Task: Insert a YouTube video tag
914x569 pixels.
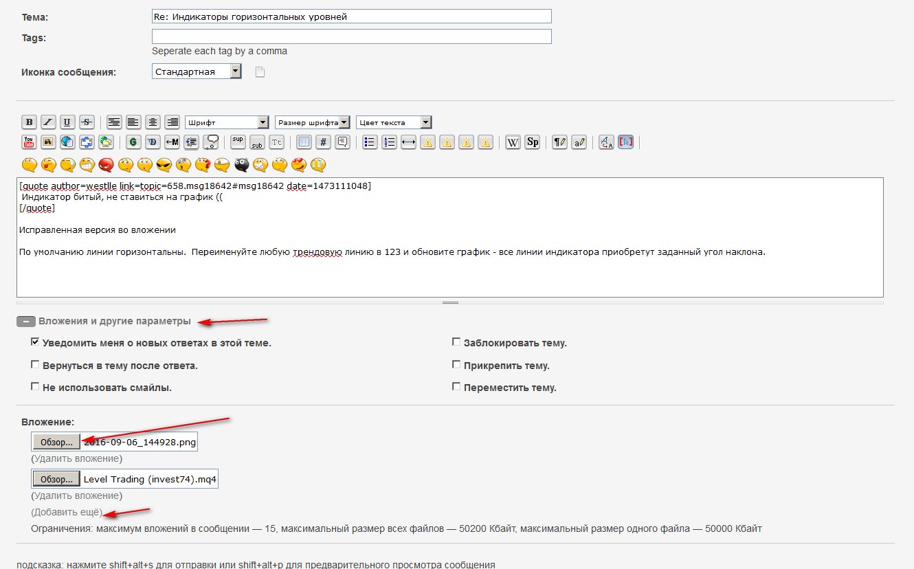Action: pyautogui.click(x=29, y=142)
